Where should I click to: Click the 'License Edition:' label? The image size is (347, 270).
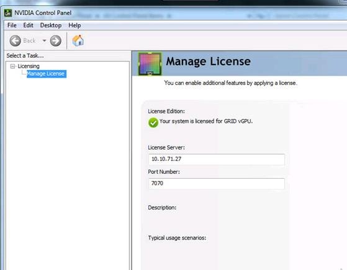click(x=166, y=111)
